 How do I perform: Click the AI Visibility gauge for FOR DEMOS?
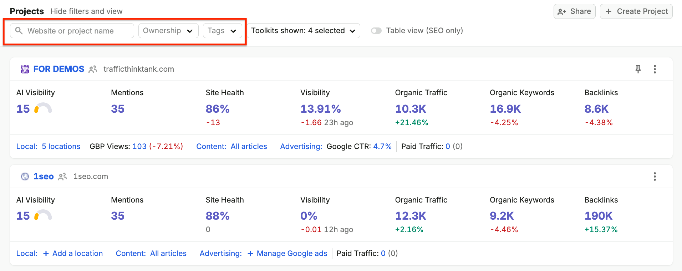[x=43, y=108]
